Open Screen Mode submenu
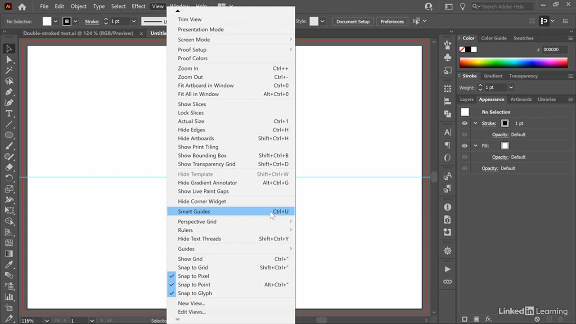576x324 pixels. [x=231, y=40]
